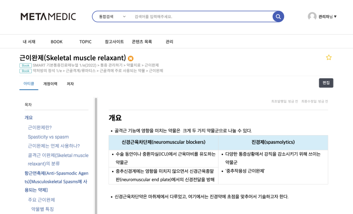
Task: Click the 목차 panel heading
Action: point(28,104)
